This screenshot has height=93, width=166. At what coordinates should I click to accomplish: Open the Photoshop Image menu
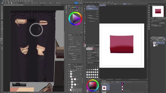pos(8,1)
